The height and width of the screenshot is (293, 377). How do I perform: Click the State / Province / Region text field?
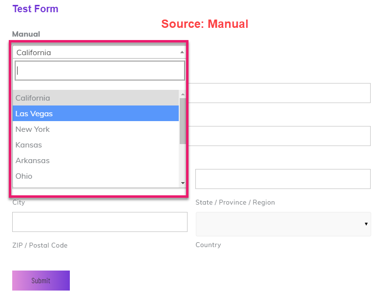click(283, 179)
